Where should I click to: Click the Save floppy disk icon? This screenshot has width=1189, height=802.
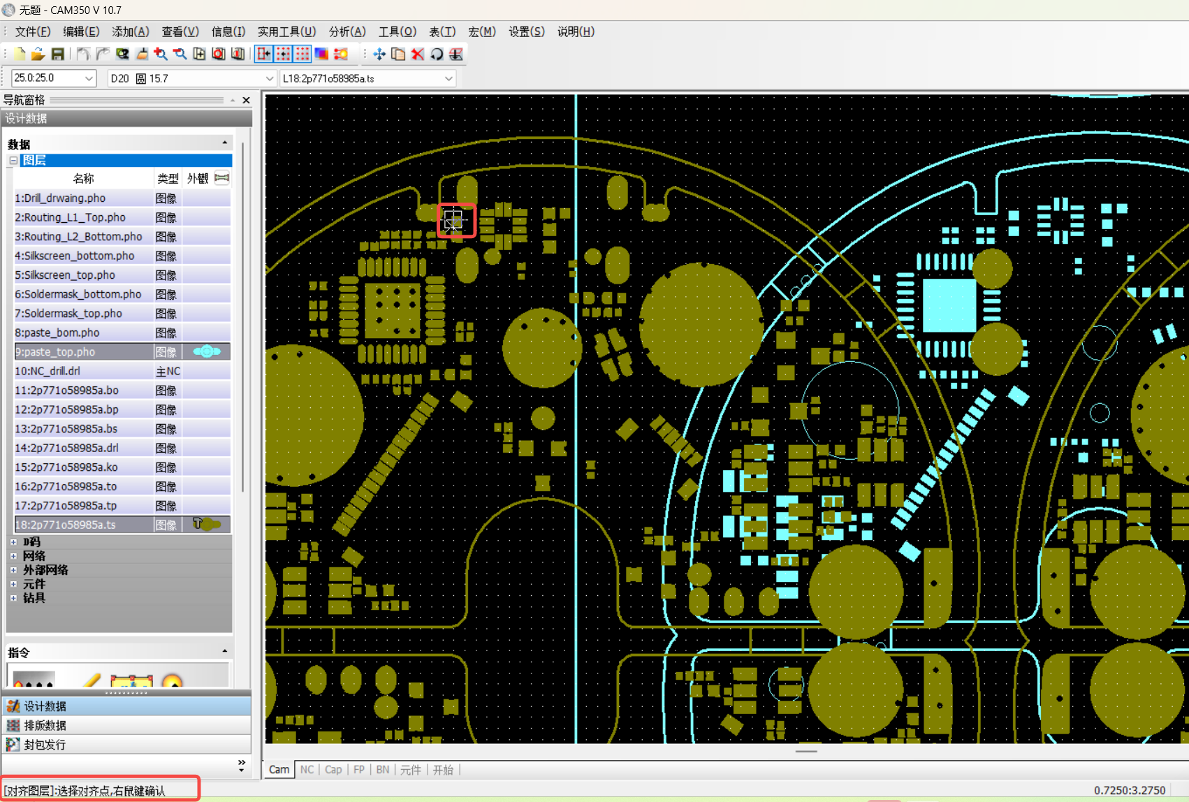tap(58, 54)
